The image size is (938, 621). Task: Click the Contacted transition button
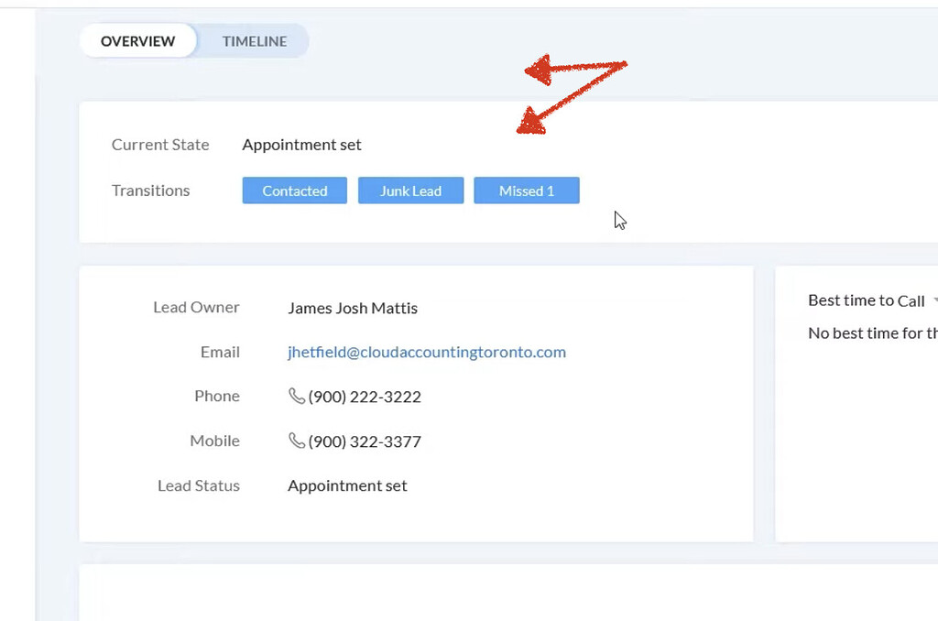pos(294,191)
